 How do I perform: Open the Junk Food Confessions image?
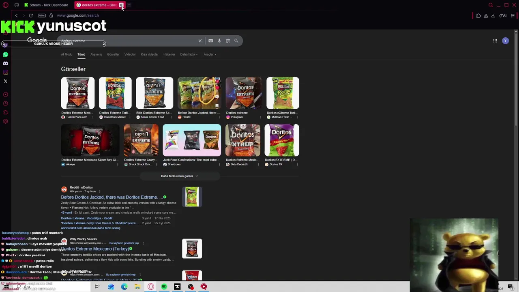192,140
